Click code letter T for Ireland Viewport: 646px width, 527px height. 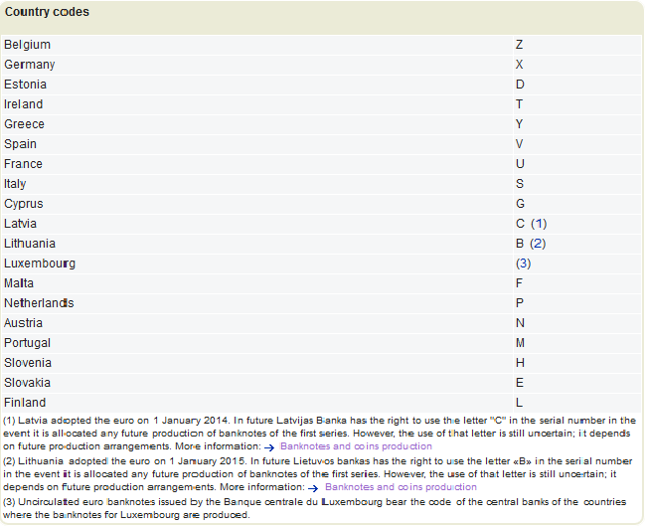click(519, 104)
